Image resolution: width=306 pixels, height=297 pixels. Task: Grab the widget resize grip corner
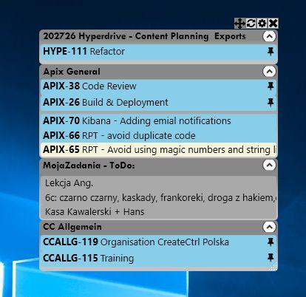click(x=273, y=267)
